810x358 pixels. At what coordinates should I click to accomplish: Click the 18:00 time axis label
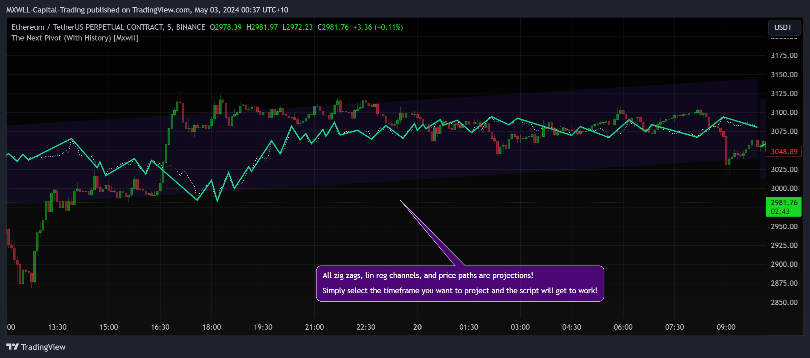(211, 327)
